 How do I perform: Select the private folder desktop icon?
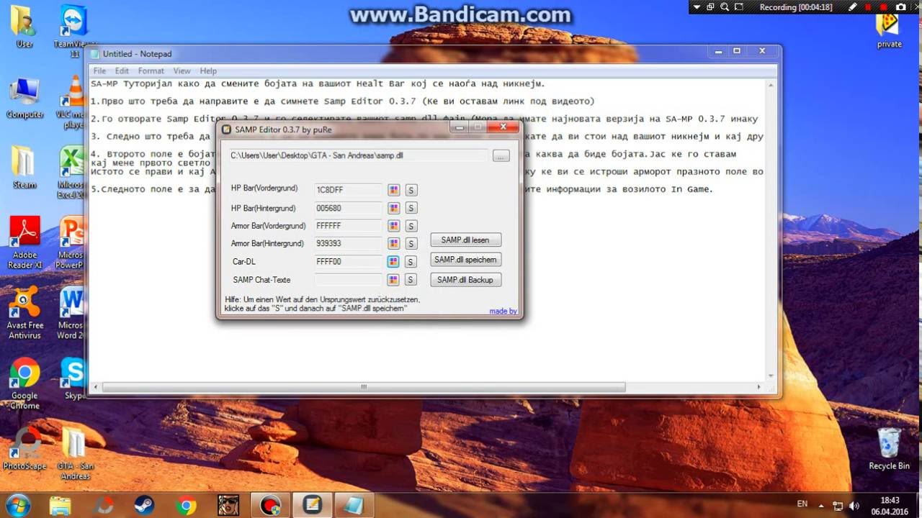coord(889,29)
